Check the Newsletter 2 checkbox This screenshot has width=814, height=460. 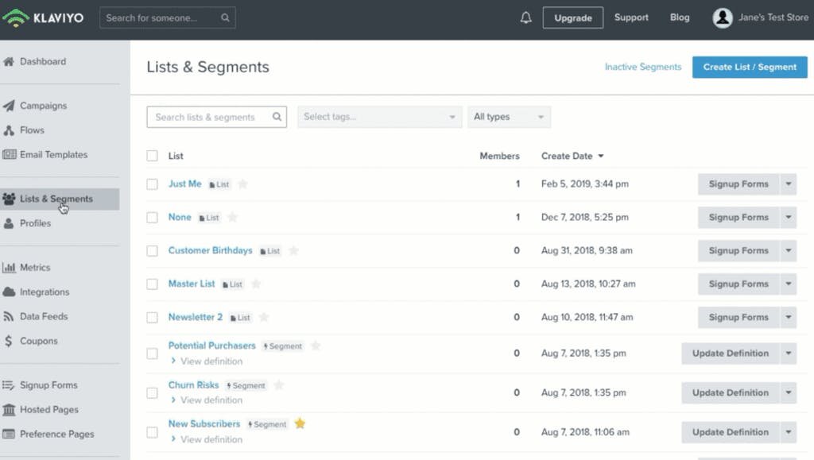point(152,317)
